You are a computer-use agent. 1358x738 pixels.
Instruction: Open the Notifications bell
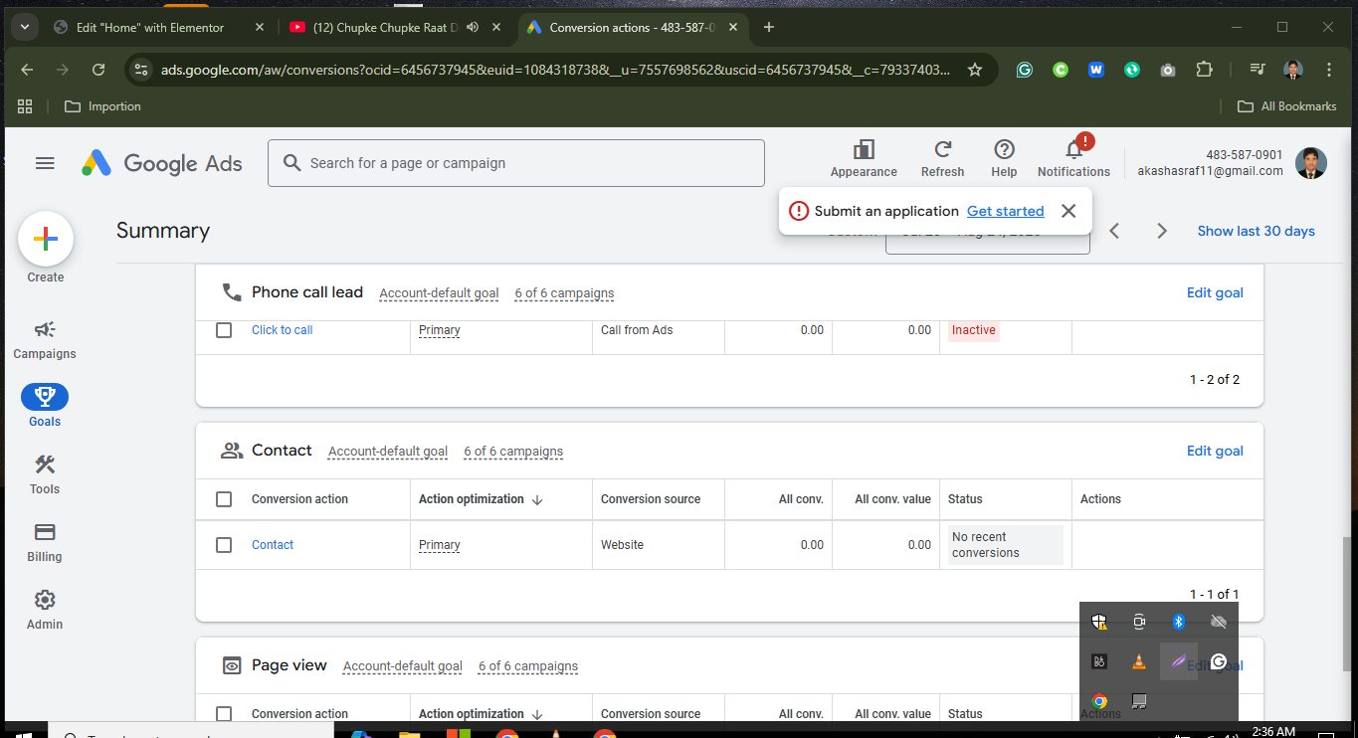pyautogui.click(x=1072, y=157)
